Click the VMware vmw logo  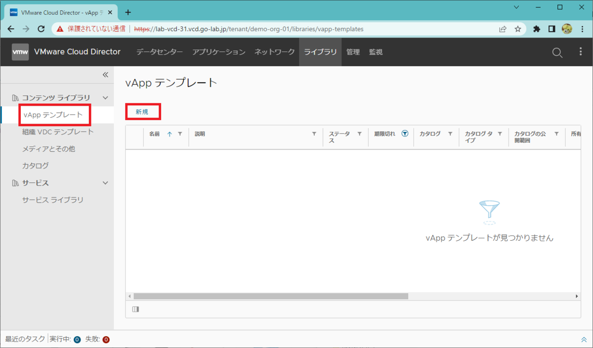20,52
